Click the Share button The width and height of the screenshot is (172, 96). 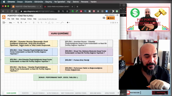click(110, 18)
